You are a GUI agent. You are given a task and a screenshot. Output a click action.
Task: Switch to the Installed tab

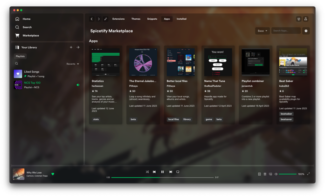(182, 19)
